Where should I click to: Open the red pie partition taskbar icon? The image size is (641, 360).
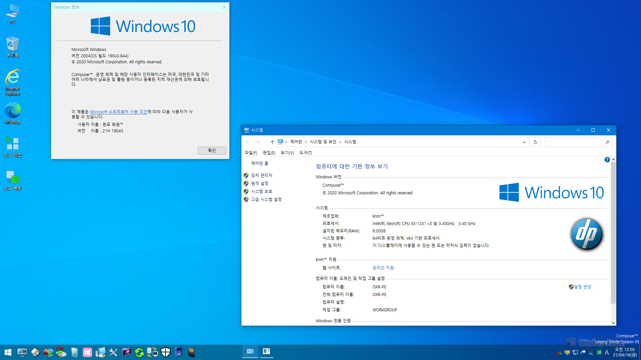coord(48,352)
